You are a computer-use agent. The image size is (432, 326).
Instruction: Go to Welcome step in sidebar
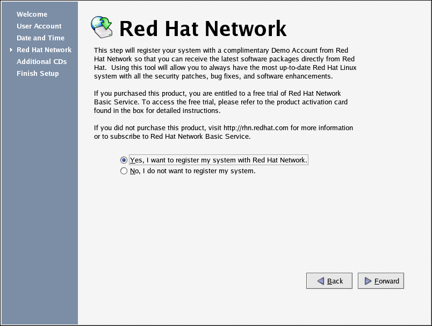click(x=32, y=15)
